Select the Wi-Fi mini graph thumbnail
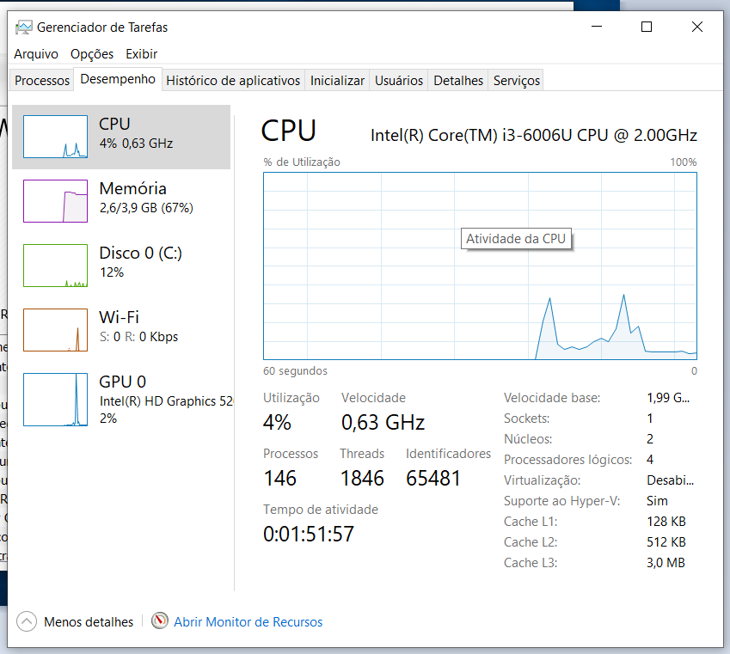Viewport: 730px width, 654px height. (x=55, y=330)
